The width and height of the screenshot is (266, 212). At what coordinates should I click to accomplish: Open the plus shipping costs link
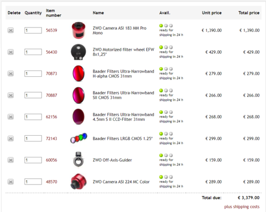[242, 207]
